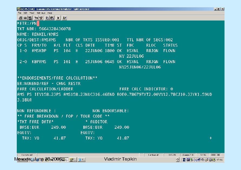Click the date 22JUN06
The height and width of the screenshot is (170, 241).
94,51
